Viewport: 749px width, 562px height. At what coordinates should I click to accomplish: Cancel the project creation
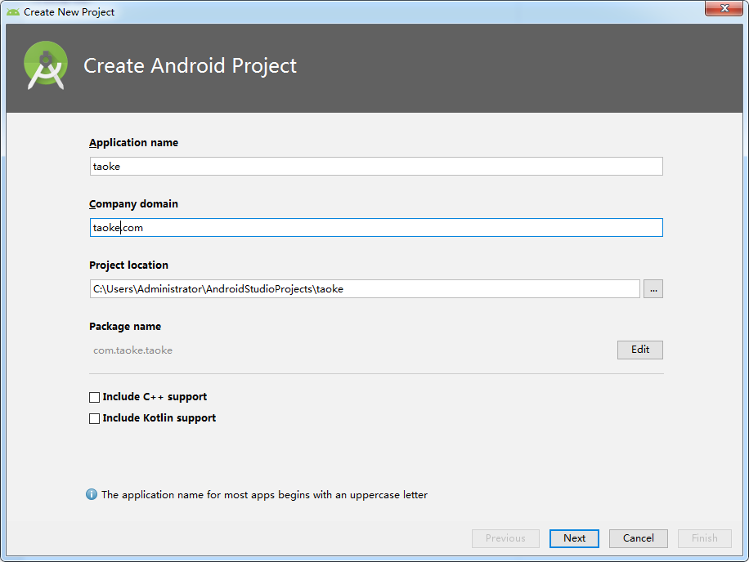638,538
